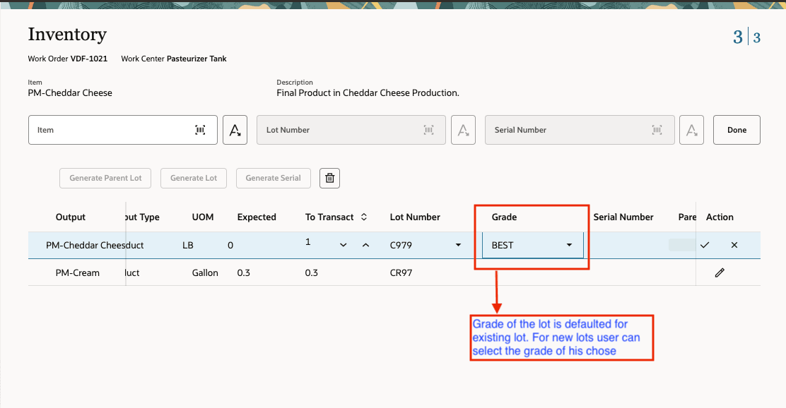Click the Generate Lot button
The image size is (786, 408).
pos(193,178)
